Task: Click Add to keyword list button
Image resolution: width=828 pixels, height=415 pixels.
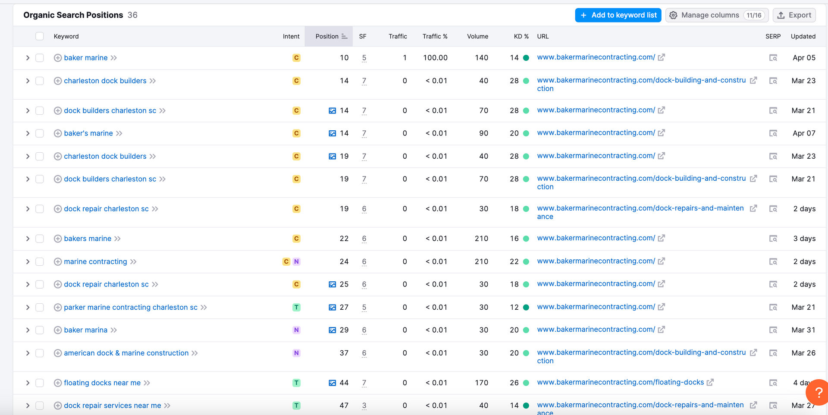Action: pos(618,15)
